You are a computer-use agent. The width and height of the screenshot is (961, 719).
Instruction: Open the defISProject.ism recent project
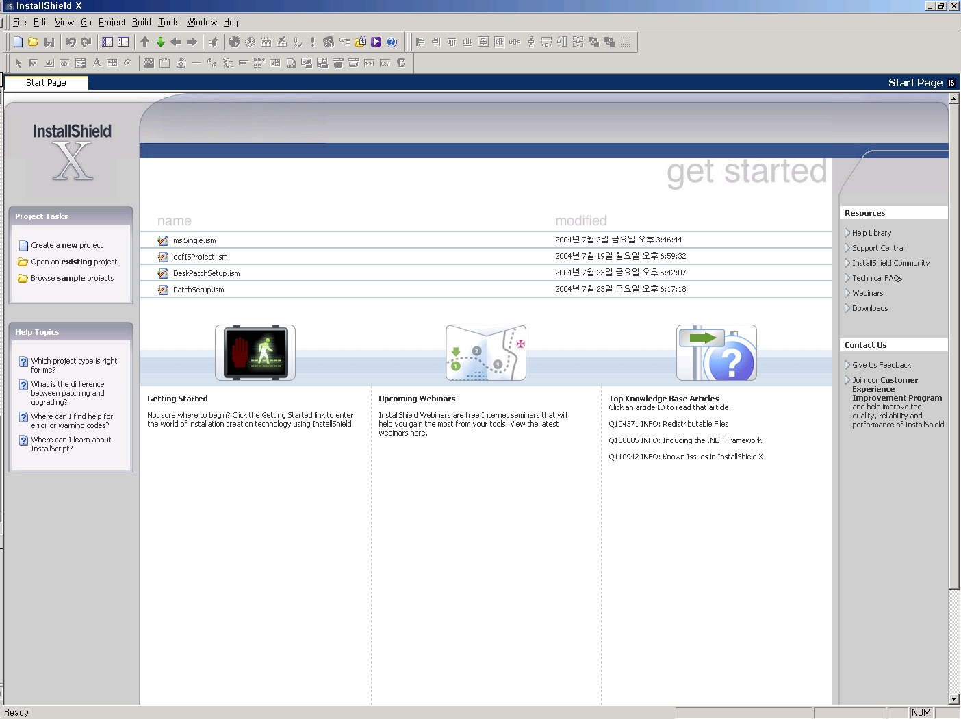tap(201, 257)
